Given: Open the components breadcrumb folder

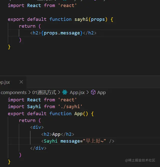Looking at the screenshot, I should (x=14, y=93).
